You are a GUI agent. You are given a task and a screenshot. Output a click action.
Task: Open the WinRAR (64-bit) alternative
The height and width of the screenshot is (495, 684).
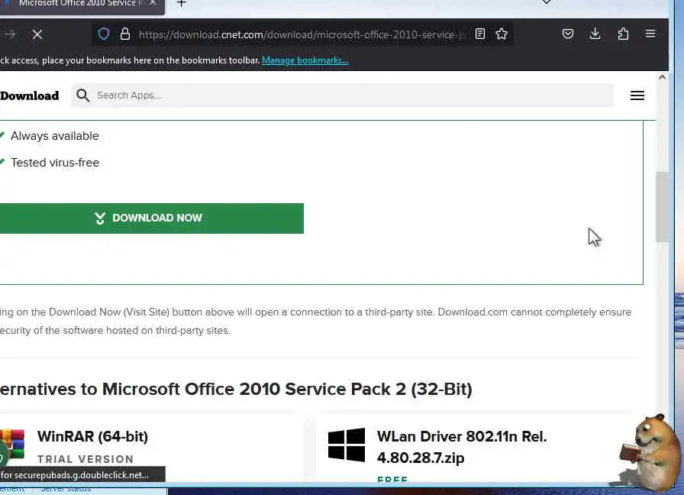pos(92,437)
